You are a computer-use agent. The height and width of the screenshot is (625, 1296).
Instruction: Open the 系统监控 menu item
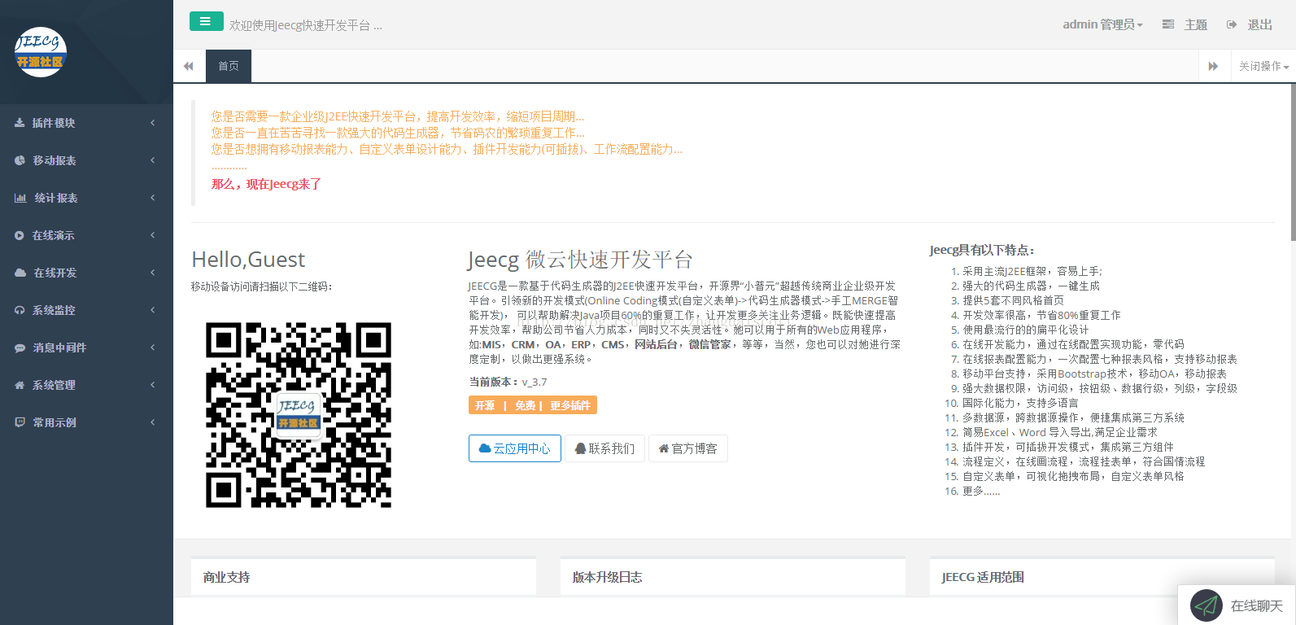(x=86, y=310)
